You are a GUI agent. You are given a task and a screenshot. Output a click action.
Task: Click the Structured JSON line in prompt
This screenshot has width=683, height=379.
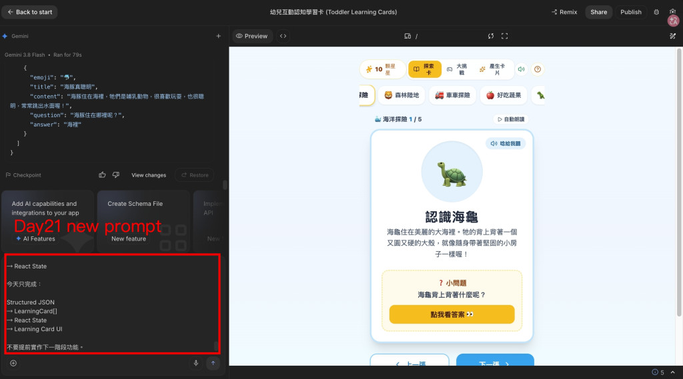point(31,302)
